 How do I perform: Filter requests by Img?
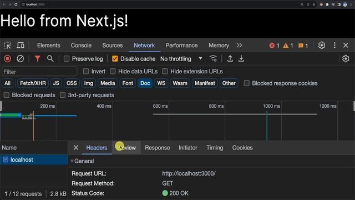(x=89, y=83)
